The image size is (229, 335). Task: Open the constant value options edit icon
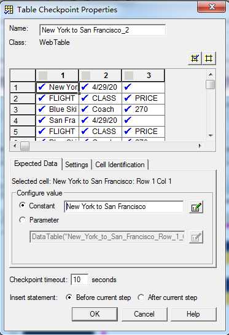click(196, 207)
